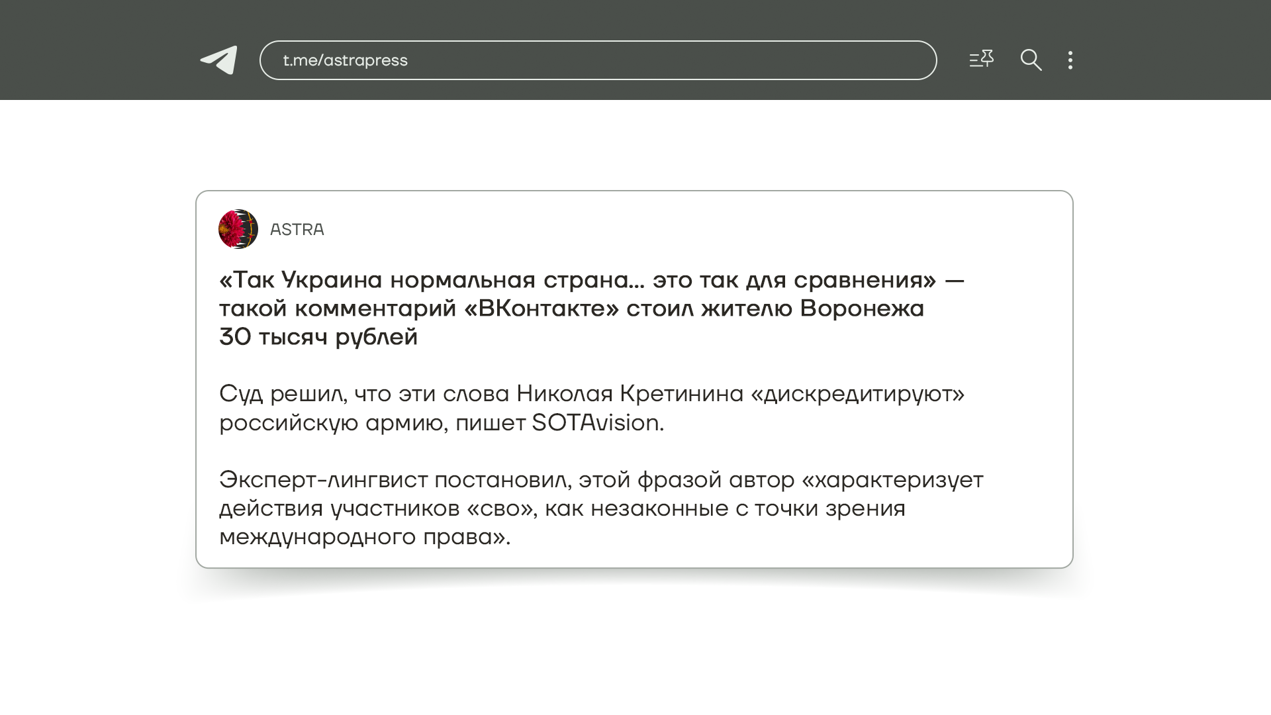Click the name Николая Кретинина
This screenshot has height=715, width=1271.
[x=630, y=394]
